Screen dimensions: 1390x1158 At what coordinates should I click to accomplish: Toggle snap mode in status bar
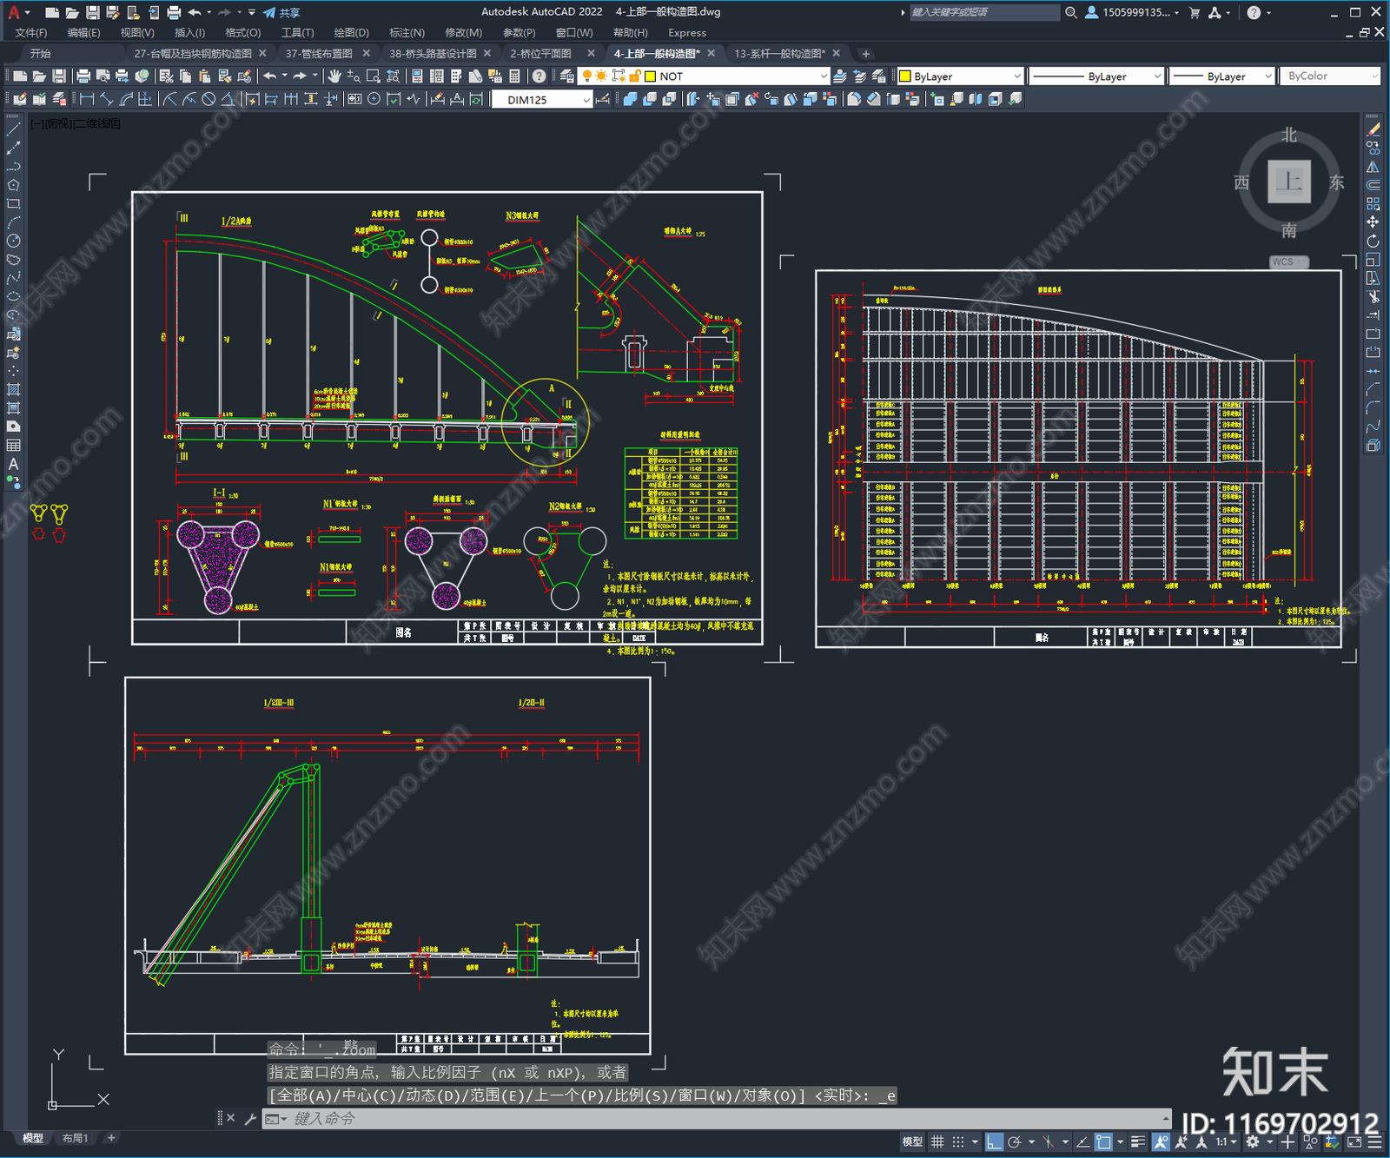958,1141
